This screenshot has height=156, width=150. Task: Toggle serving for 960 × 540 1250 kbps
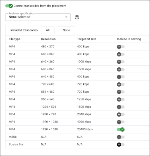pos(121,99)
